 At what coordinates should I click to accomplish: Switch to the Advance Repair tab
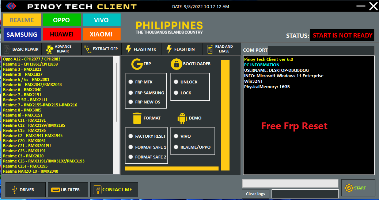61,49
